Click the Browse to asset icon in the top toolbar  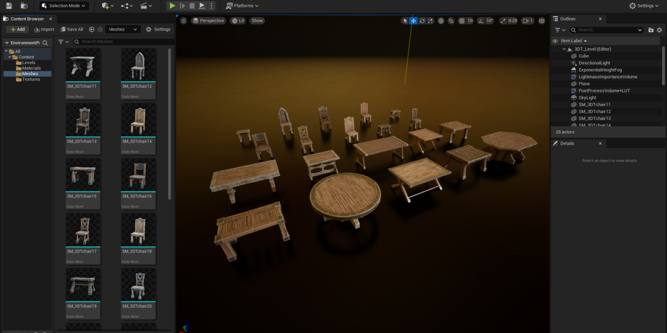tap(24, 6)
